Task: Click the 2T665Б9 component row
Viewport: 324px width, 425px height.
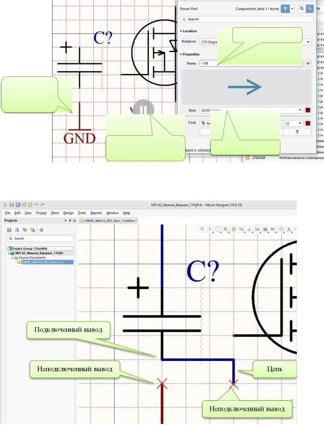Action: 284,158
